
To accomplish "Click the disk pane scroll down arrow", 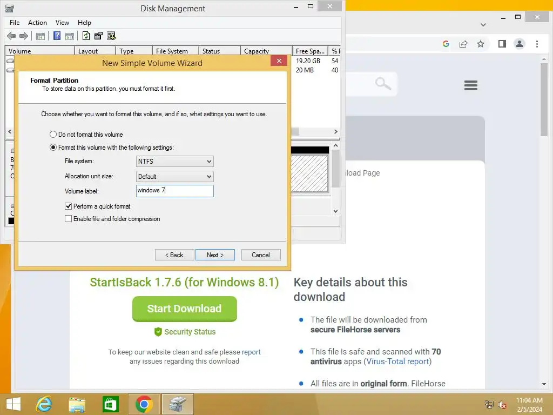I will [x=335, y=211].
